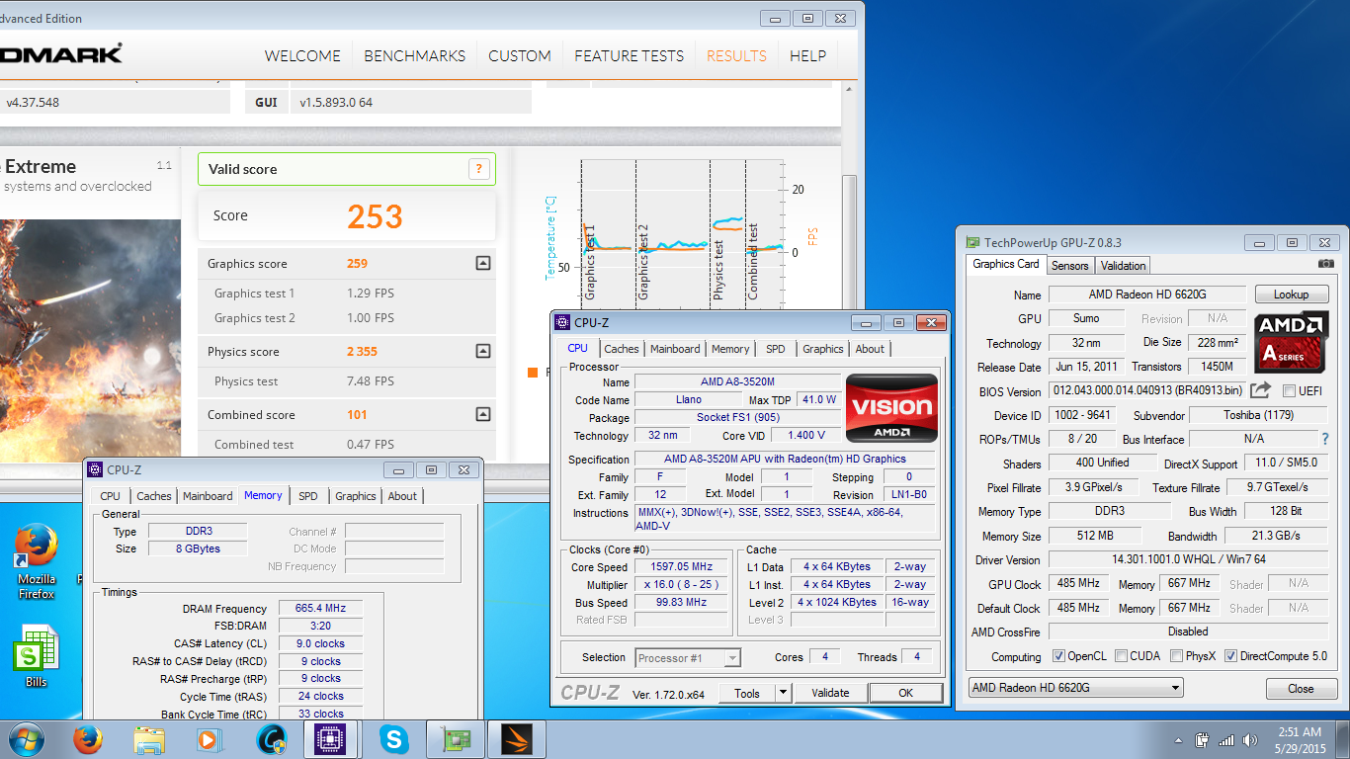Click the taskbar clock showing 2:51 AM

[1299, 740]
